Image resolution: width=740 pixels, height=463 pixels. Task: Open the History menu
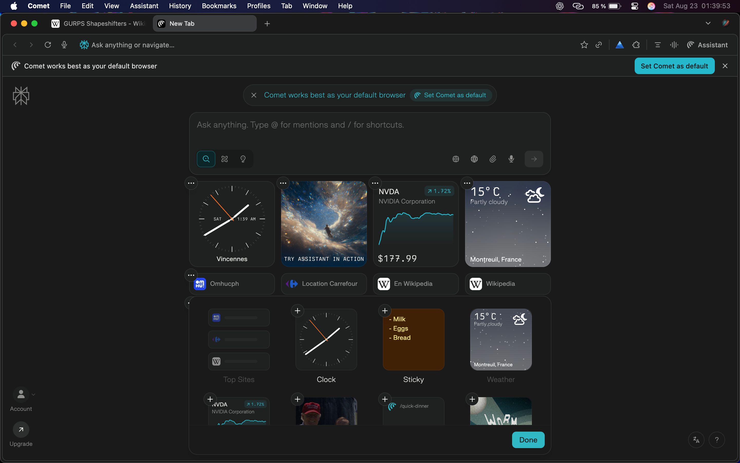click(x=180, y=6)
